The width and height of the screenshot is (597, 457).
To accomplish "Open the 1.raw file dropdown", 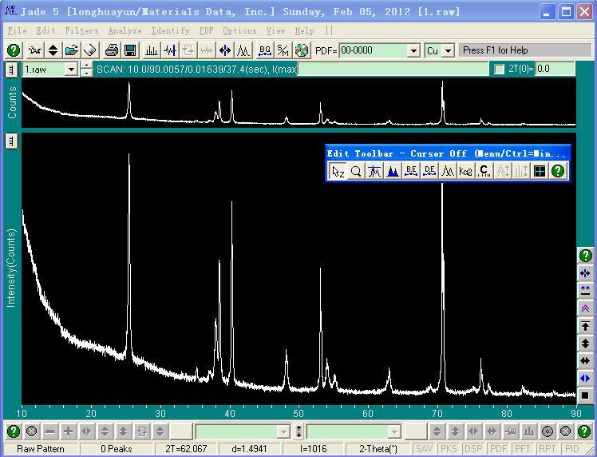I will [x=70, y=70].
